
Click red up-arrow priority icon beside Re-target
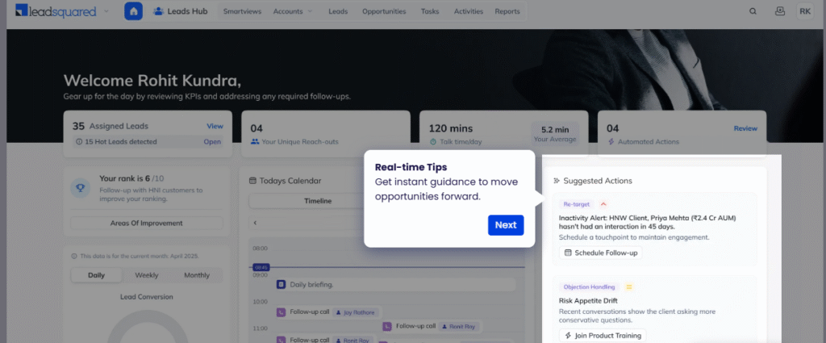coord(603,204)
